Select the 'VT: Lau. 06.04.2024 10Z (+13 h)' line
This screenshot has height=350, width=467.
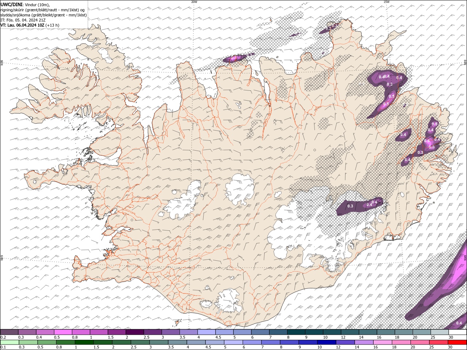[x=30, y=25]
